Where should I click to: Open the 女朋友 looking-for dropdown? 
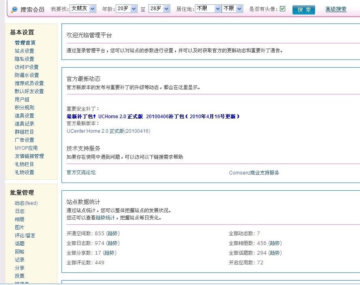click(83, 9)
